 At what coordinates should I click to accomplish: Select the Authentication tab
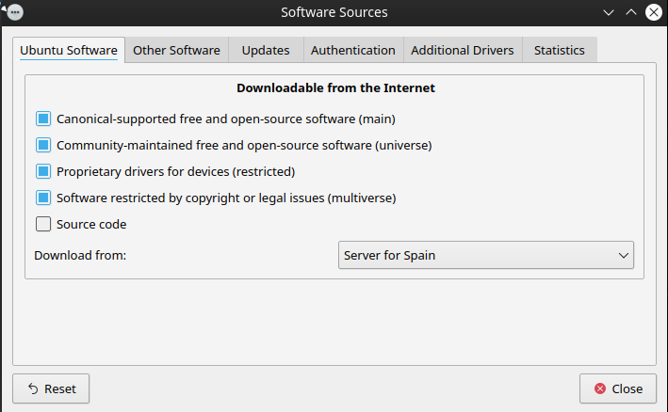pyautogui.click(x=352, y=51)
